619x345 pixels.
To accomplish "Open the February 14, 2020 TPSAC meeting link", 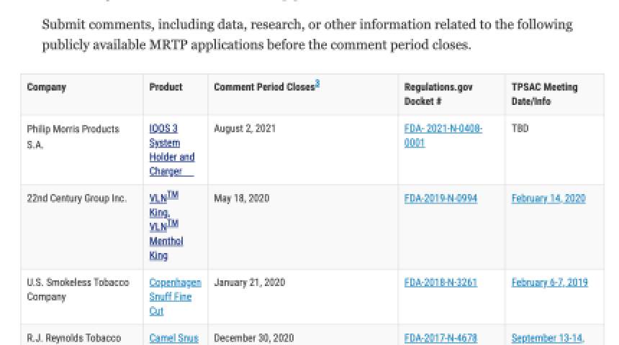I will pos(548,199).
